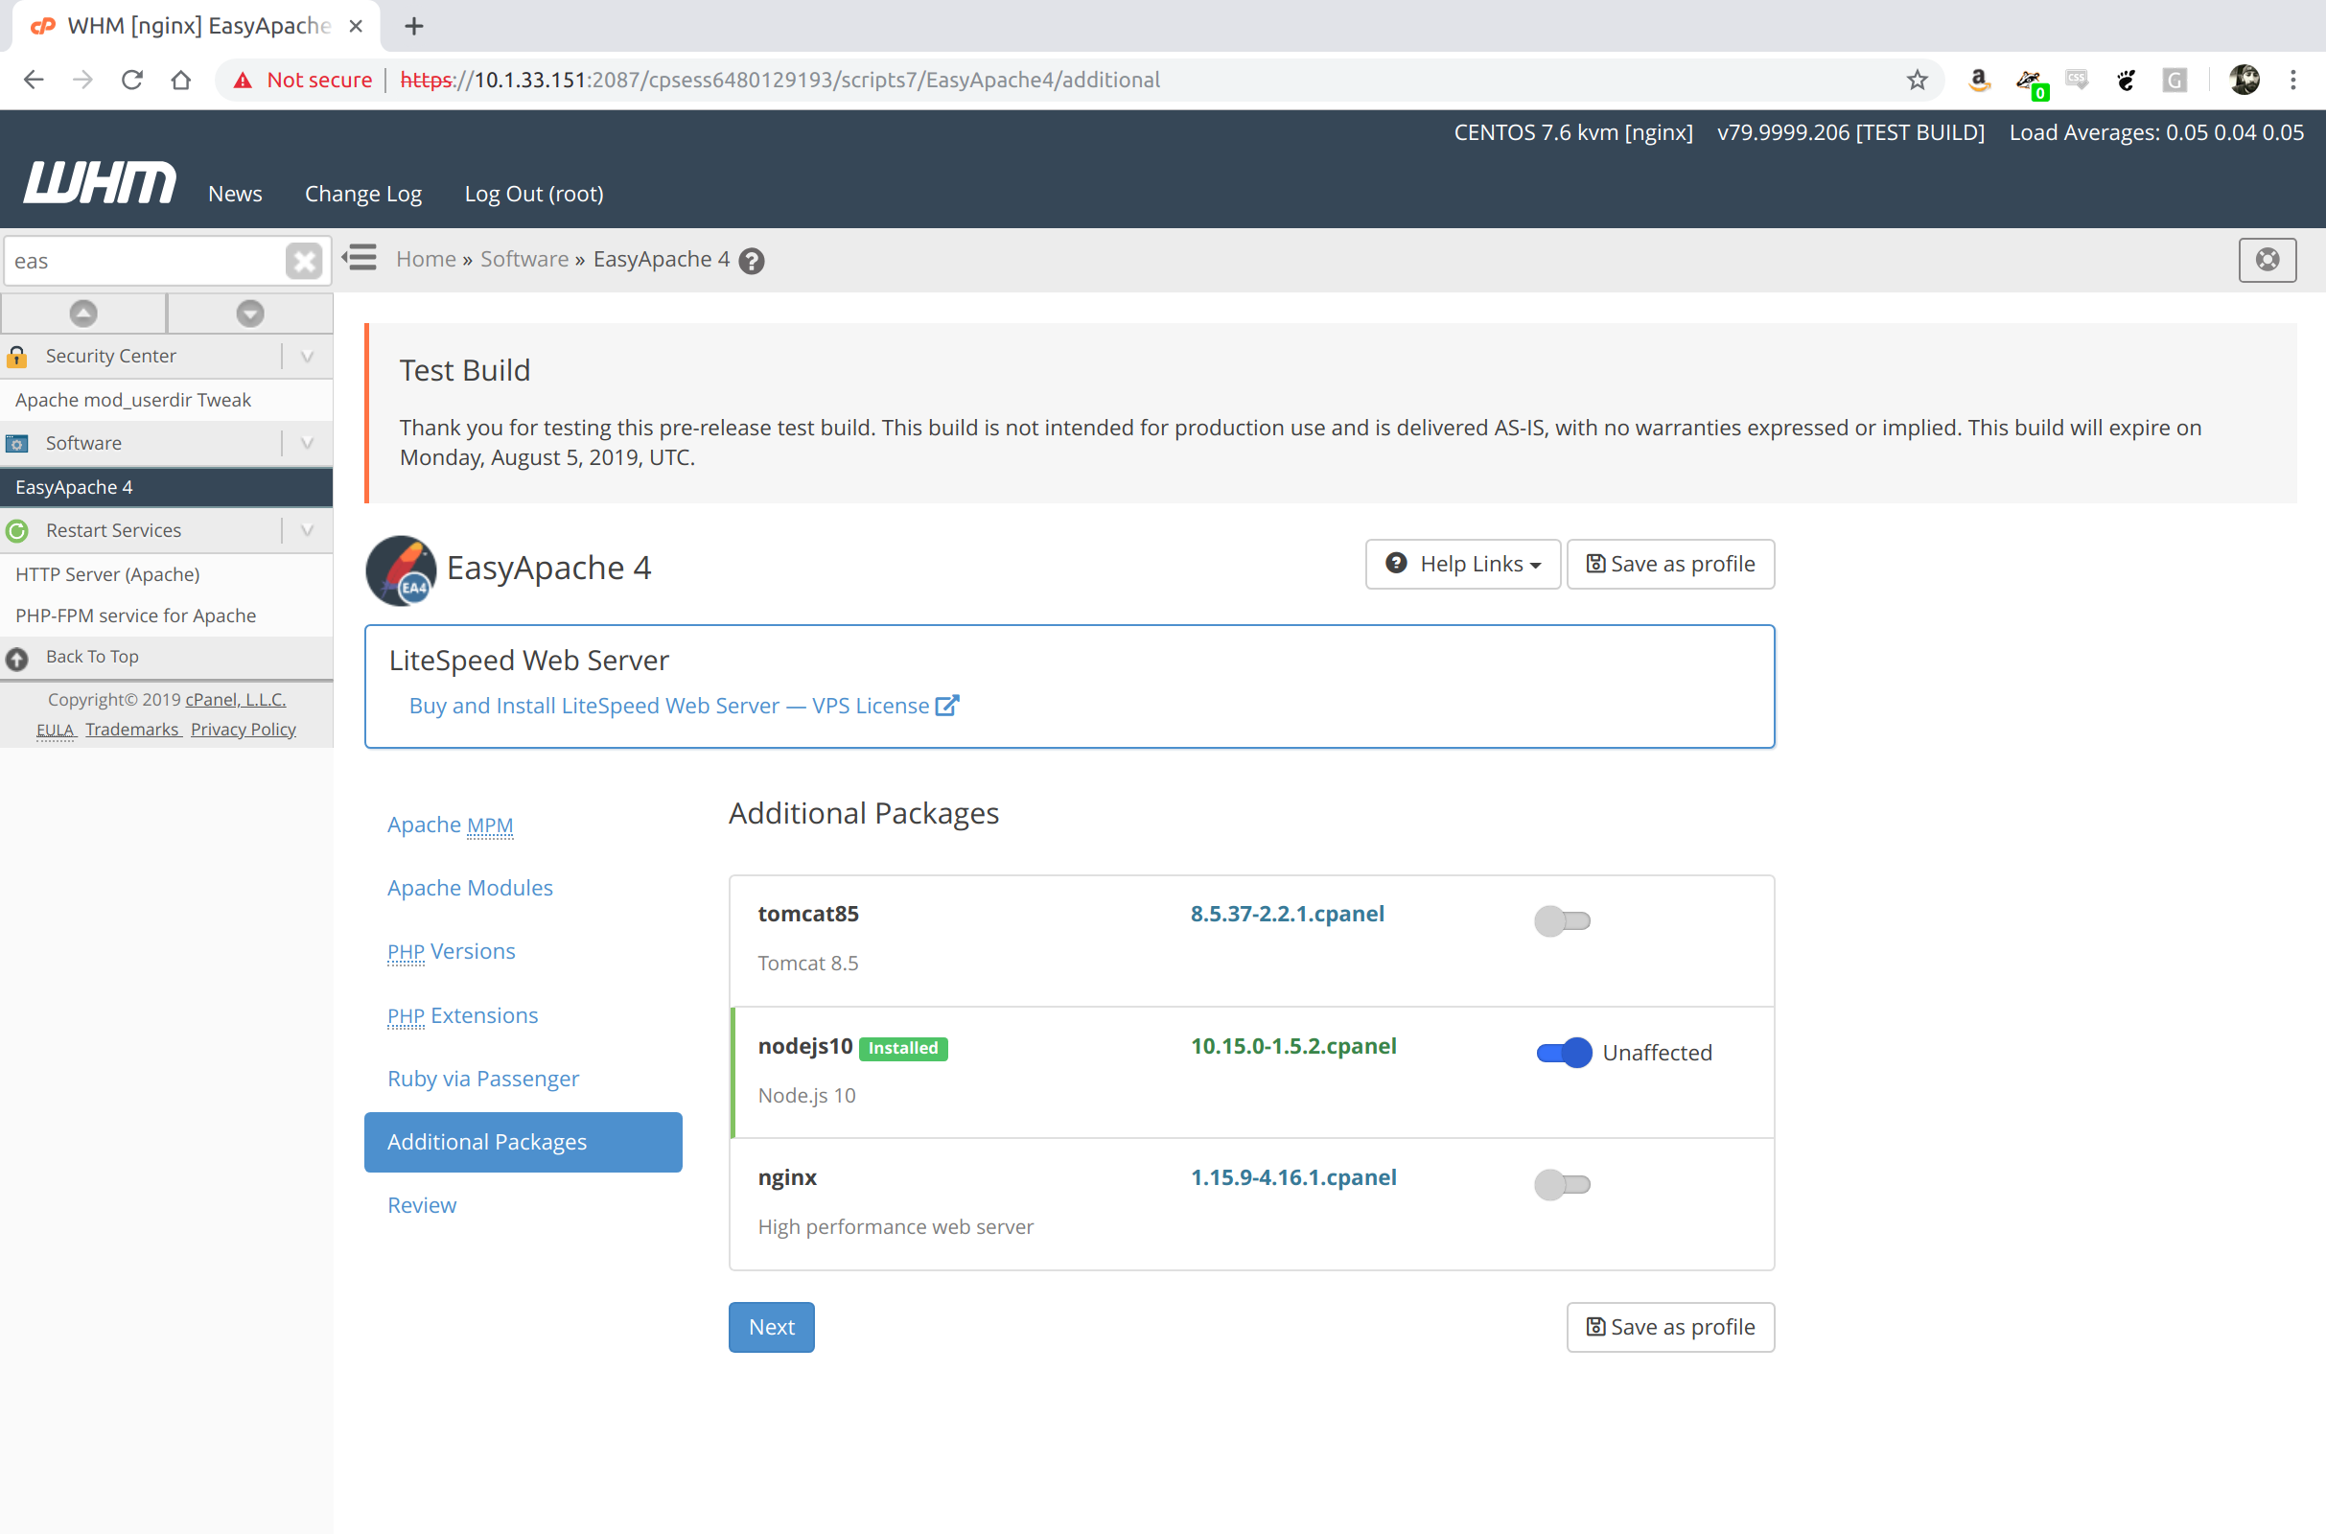
Task: Open Buy and Install LiteSpeed link
Action: (669, 706)
